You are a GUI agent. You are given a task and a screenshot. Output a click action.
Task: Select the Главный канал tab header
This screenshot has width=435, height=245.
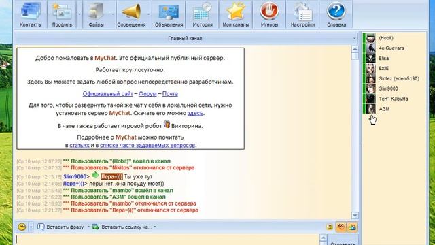pos(185,38)
